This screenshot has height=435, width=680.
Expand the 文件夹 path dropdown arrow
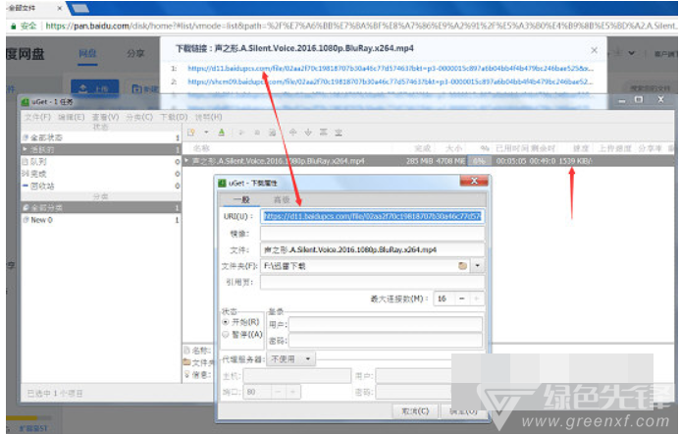(x=478, y=266)
